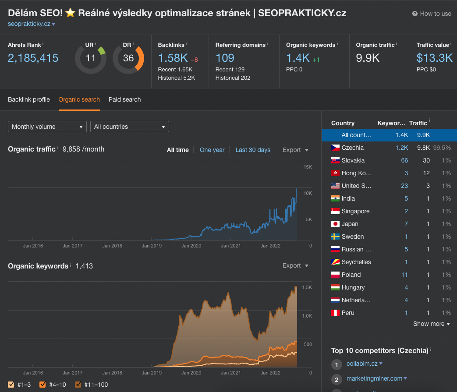This screenshot has height=392, width=457.
Task: Click the UR 11 gauge
Action: 91,58
